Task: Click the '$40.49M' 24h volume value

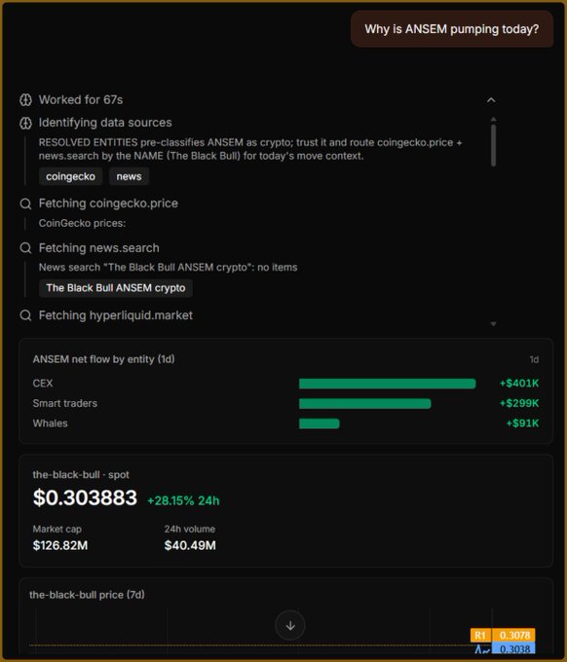Action: tap(190, 545)
